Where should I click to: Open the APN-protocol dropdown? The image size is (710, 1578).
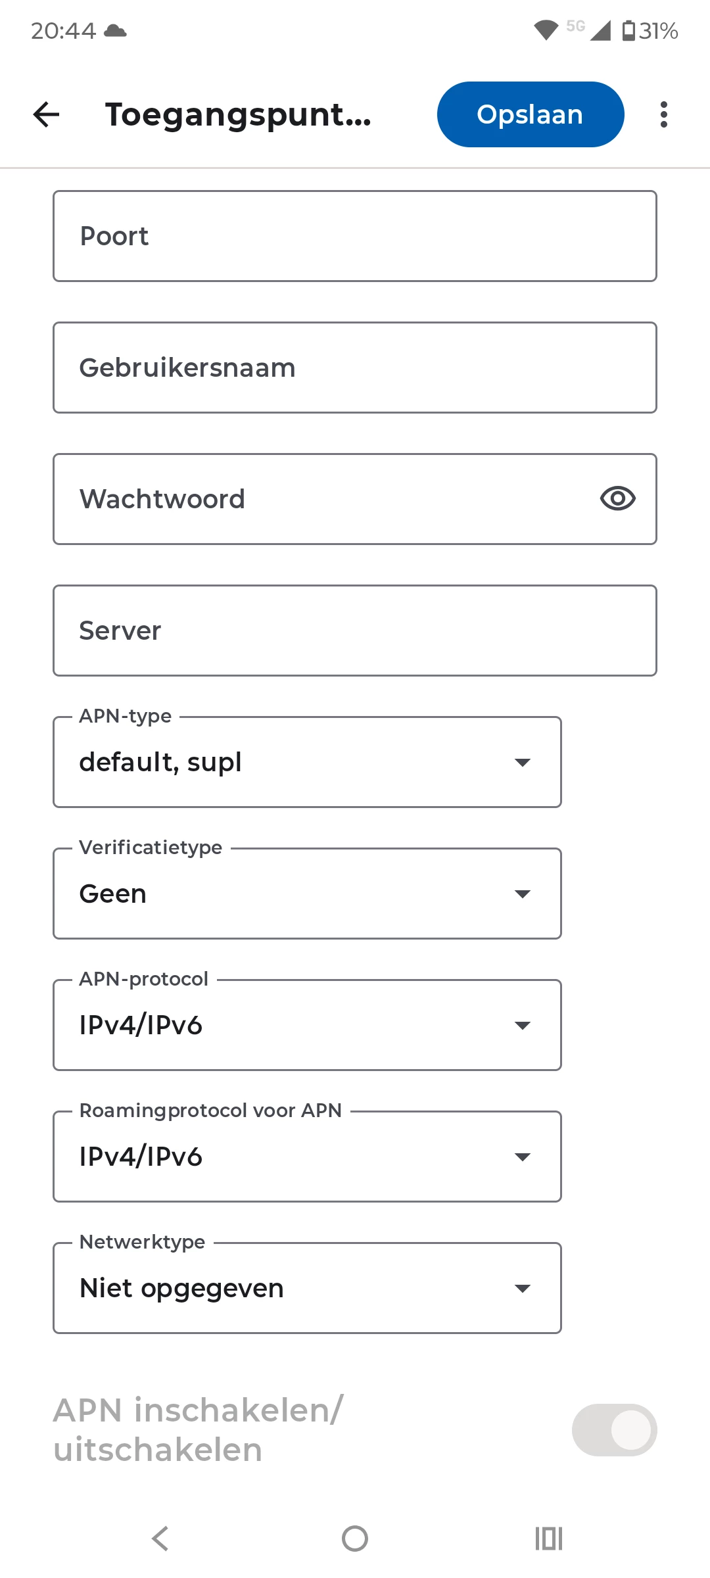pyautogui.click(x=307, y=1025)
